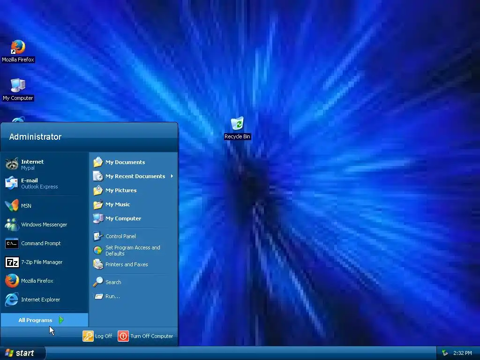Screen dimensions: 480x360
Task: Open Outlook Express E-mail icon
Action: (12, 183)
